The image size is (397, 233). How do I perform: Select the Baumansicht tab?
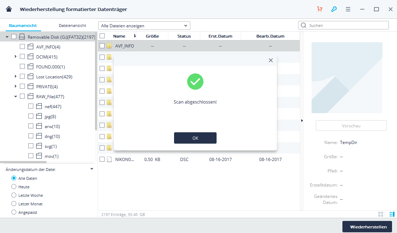coord(23,26)
